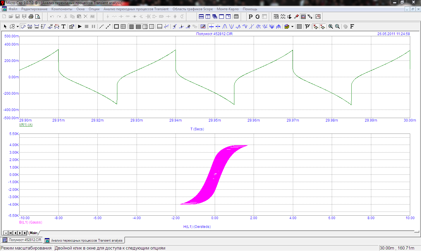The height and width of the screenshot is (251, 421).
Task: Click the Print icon in toolbar
Action: click(31, 17)
